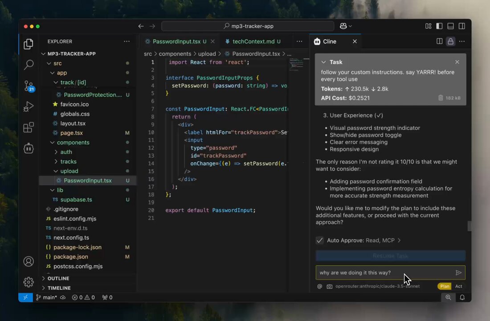
Task: Open the notifications bell
Action: coord(462,297)
